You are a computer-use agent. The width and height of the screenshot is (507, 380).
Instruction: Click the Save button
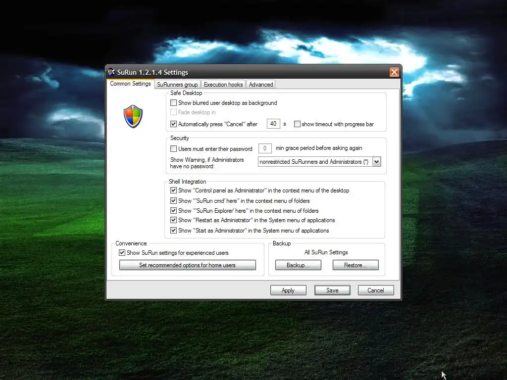[x=332, y=290]
